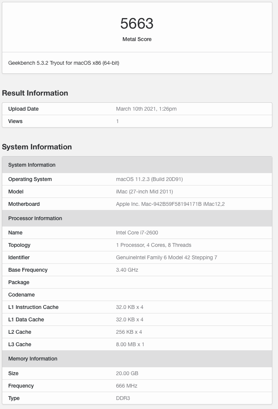This screenshot has width=278, height=409.
Task: Click the memory 'Size' label
Action: 13,373
